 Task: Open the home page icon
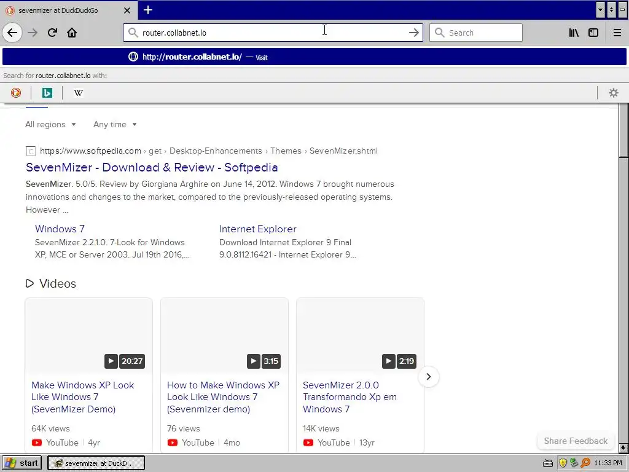coord(72,33)
